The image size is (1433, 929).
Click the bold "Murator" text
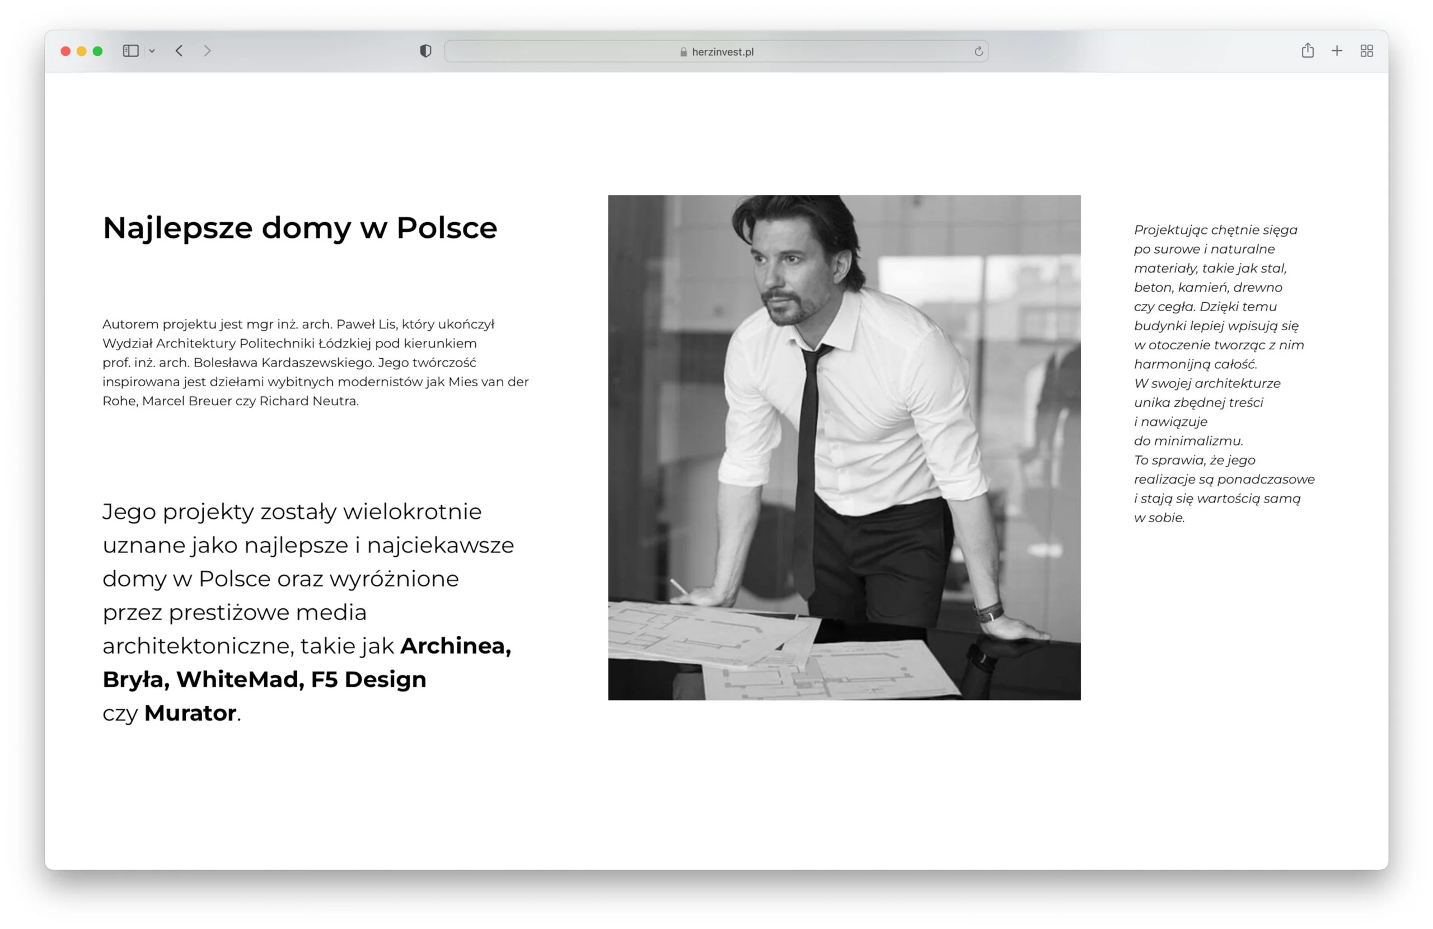[190, 713]
